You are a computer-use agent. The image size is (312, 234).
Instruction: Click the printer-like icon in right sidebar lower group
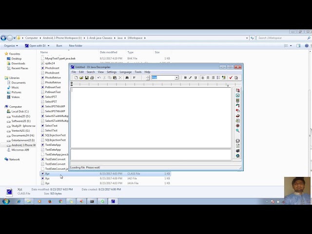point(237,141)
